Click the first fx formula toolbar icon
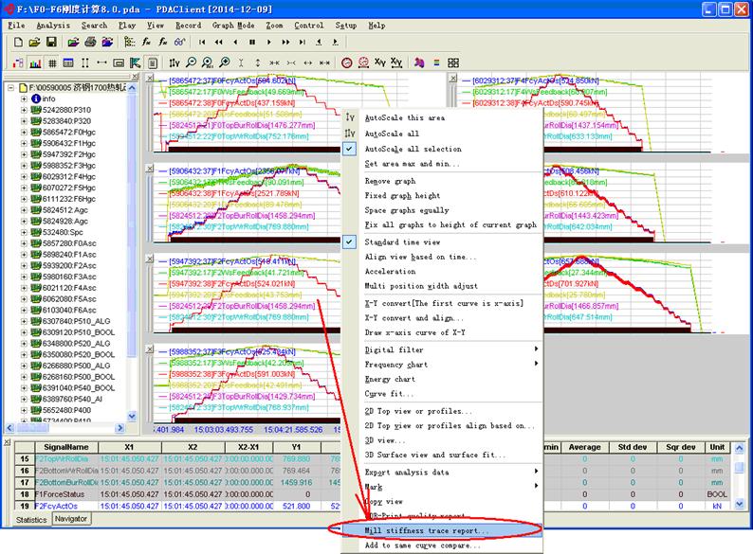 [x=146, y=43]
